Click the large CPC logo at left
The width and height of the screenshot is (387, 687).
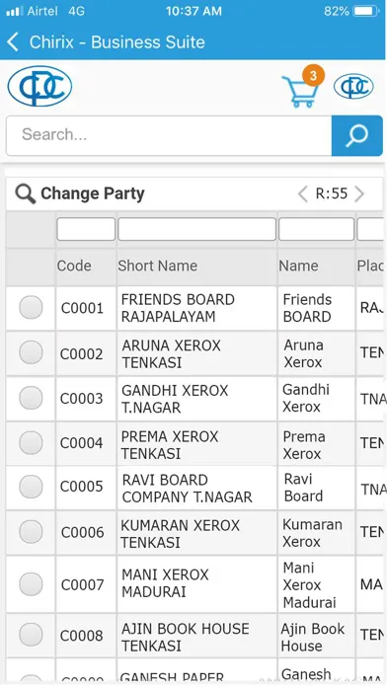(x=39, y=86)
